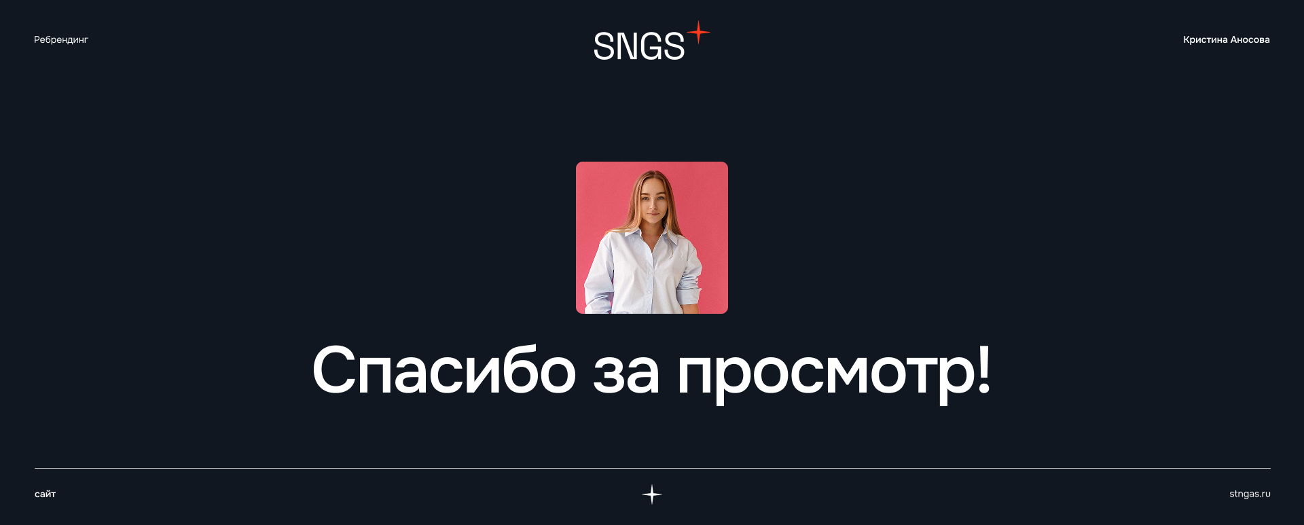Click the thin horizontal divider line
The width and height of the screenshot is (1304, 525).
click(x=652, y=468)
